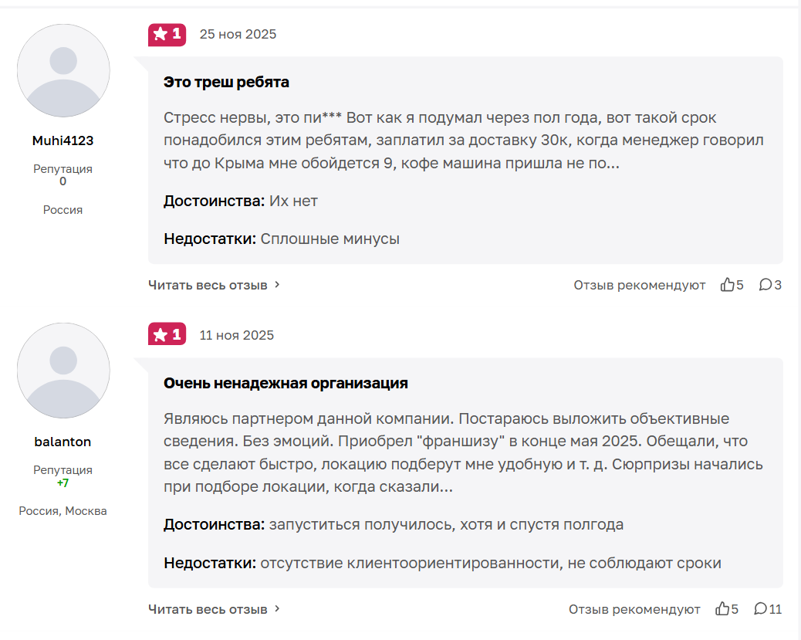Open the balanton username profile link
This screenshot has height=640, width=801.
[x=63, y=442]
